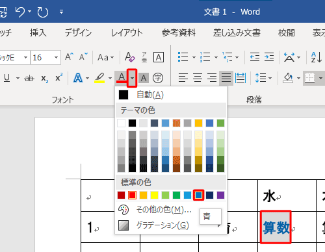The width and height of the screenshot is (325, 252).
Task: Click the Redo (repeat) icon
Action: click(x=43, y=12)
